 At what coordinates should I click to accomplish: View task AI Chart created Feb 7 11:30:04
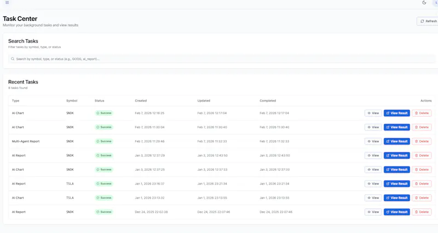373,127
